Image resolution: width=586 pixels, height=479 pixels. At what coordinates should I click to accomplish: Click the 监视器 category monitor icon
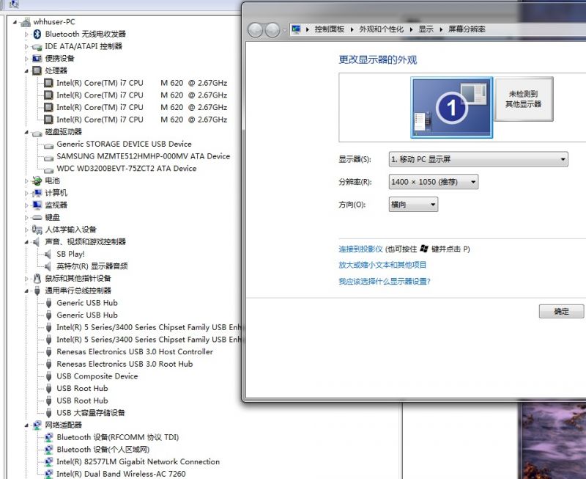pos(37,205)
